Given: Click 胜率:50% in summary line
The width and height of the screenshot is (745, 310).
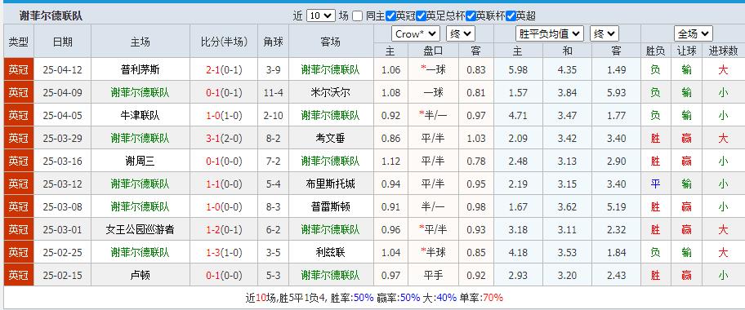Looking at the screenshot, I should coord(353,298).
